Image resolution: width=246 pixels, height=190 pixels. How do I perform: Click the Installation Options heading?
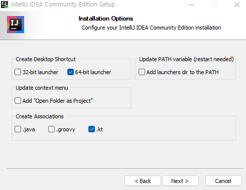(x=106, y=19)
